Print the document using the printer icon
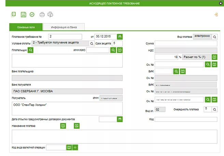The height and width of the screenshot is (156, 224). coord(42,15)
